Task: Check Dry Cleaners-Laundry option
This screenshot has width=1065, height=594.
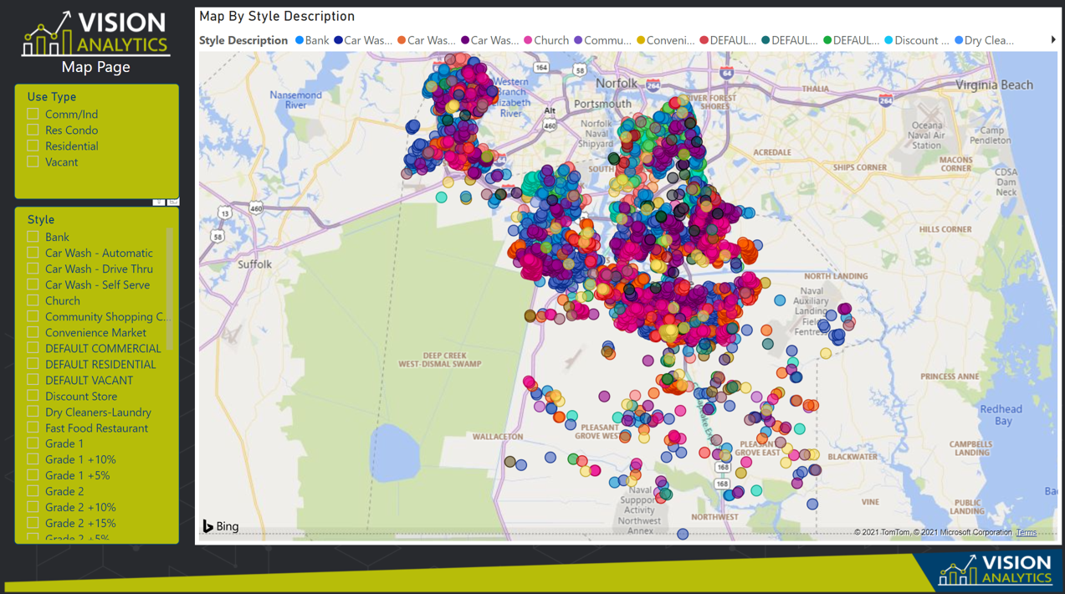Action: (33, 412)
